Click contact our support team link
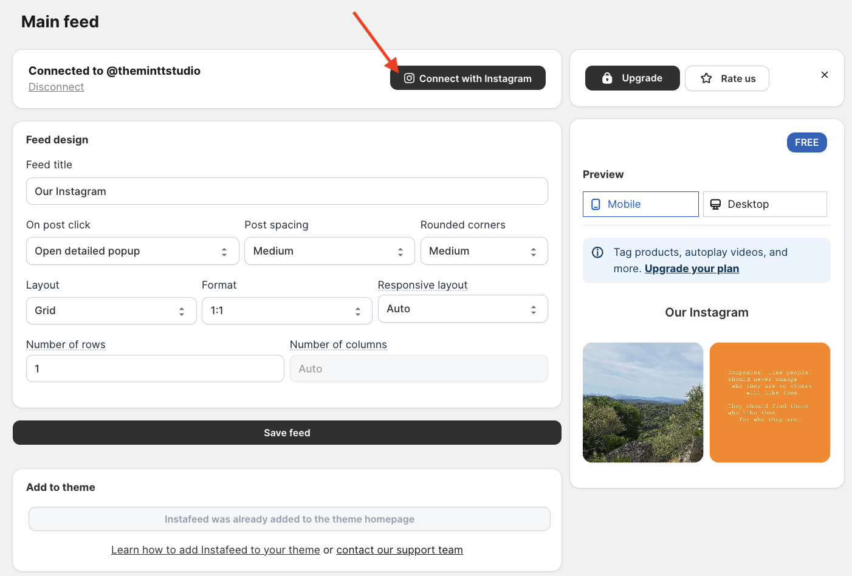The image size is (852, 576). coord(400,550)
